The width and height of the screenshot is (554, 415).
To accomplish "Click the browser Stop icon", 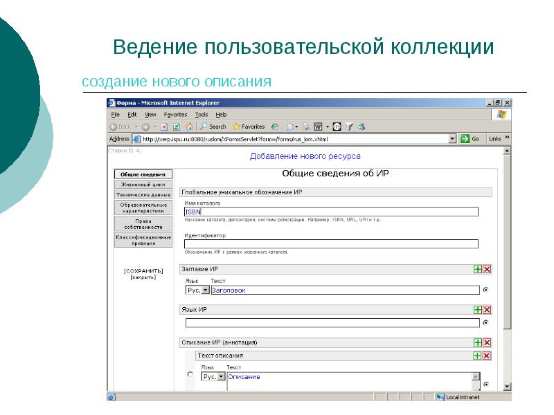I will [x=164, y=127].
